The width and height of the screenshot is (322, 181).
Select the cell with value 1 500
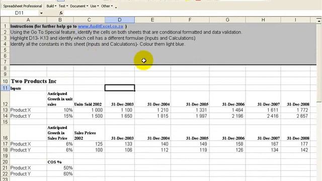(x=89, y=116)
